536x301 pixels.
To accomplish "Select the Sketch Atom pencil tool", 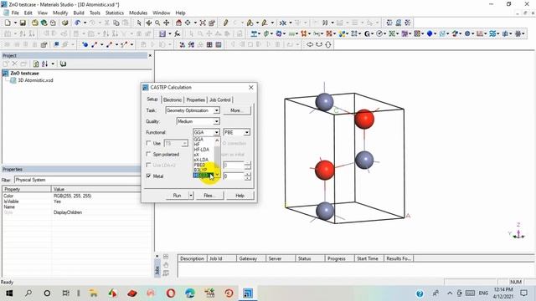I will coord(225,23).
